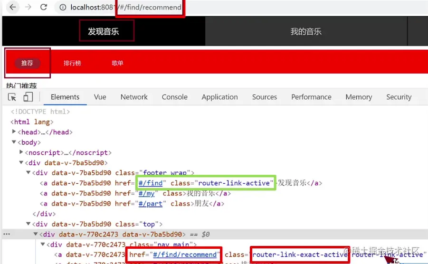Switch to the Security DevTools tab
Screen dimensions: 428x264
tap(399, 97)
